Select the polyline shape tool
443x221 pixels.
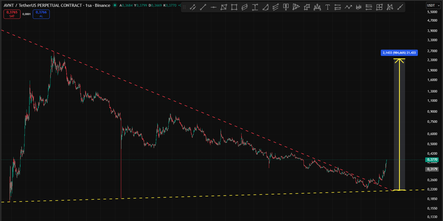[x=307, y=7]
